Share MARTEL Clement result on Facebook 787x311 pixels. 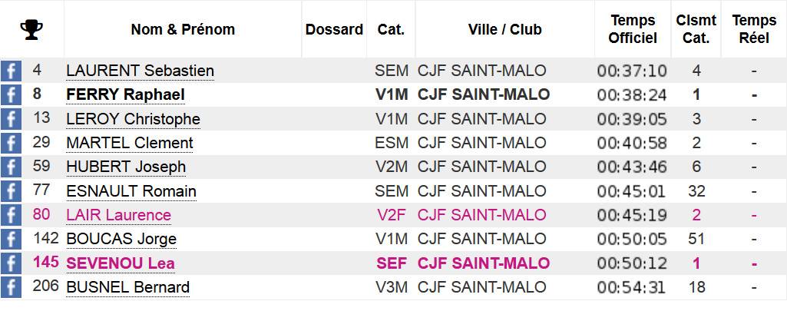[x=11, y=143]
